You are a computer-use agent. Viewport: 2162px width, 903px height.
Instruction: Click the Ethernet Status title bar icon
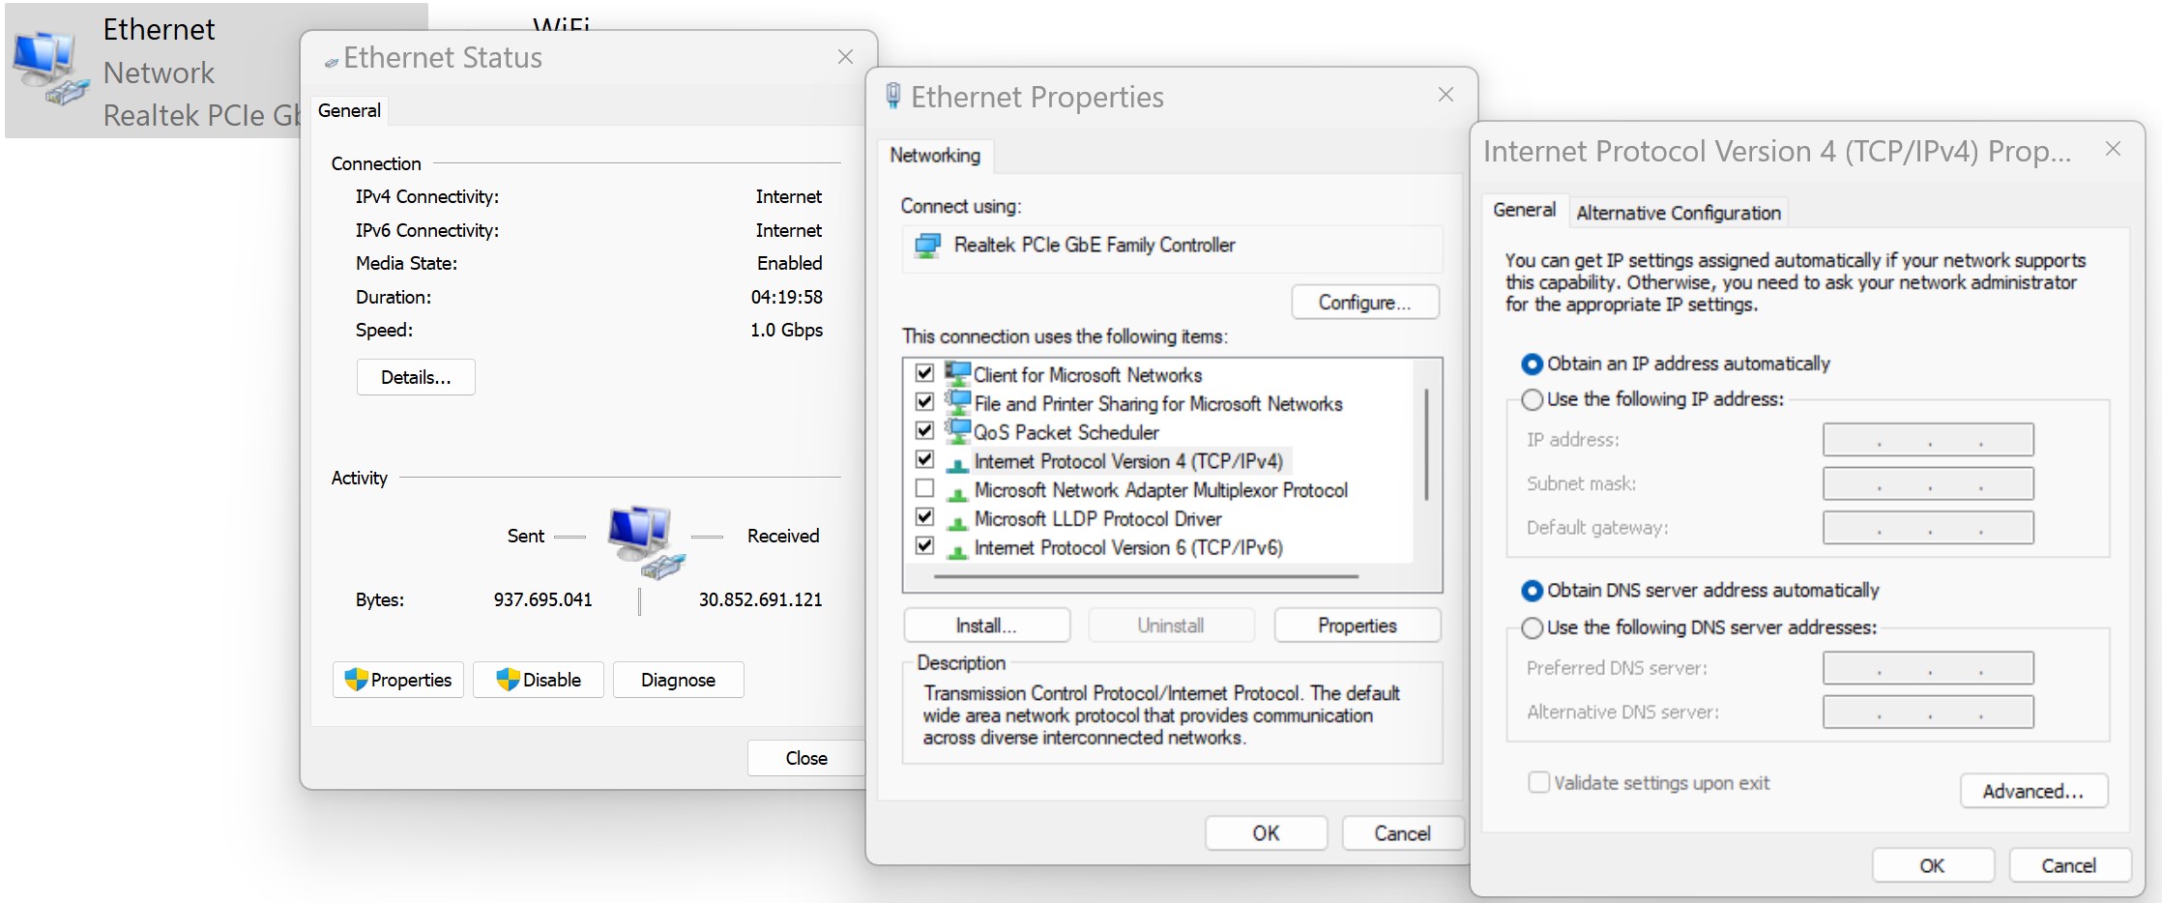coord(332,61)
